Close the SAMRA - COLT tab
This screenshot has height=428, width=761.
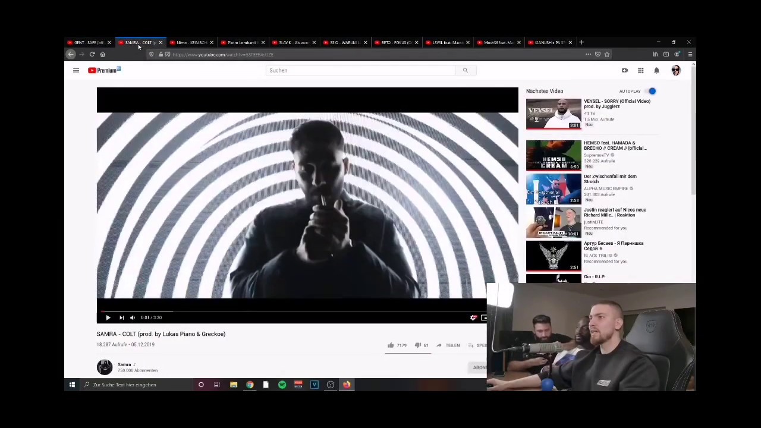click(x=160, y=42)
